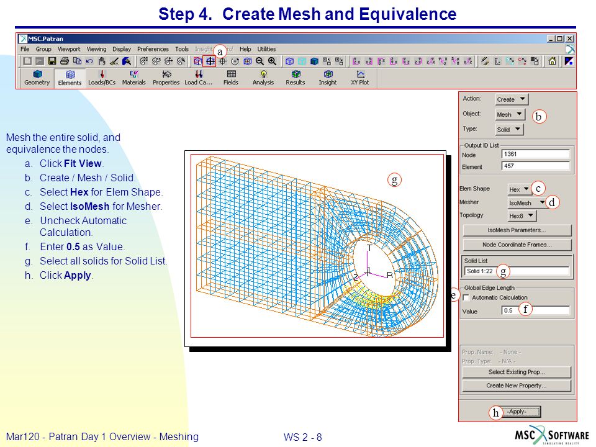This screenshot has height=447, width=596.
Task: Click the Copy to clipboard icon
Action: [x=77, y=61]
